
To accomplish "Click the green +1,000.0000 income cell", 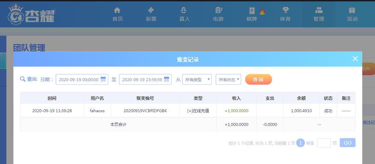I will 236,111.
